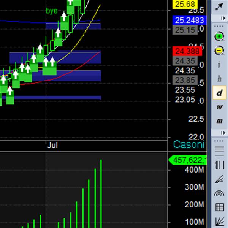Click the cyan Casoni label
The height and width of the screenshot is (228, 228).
(x=189, y=144)
